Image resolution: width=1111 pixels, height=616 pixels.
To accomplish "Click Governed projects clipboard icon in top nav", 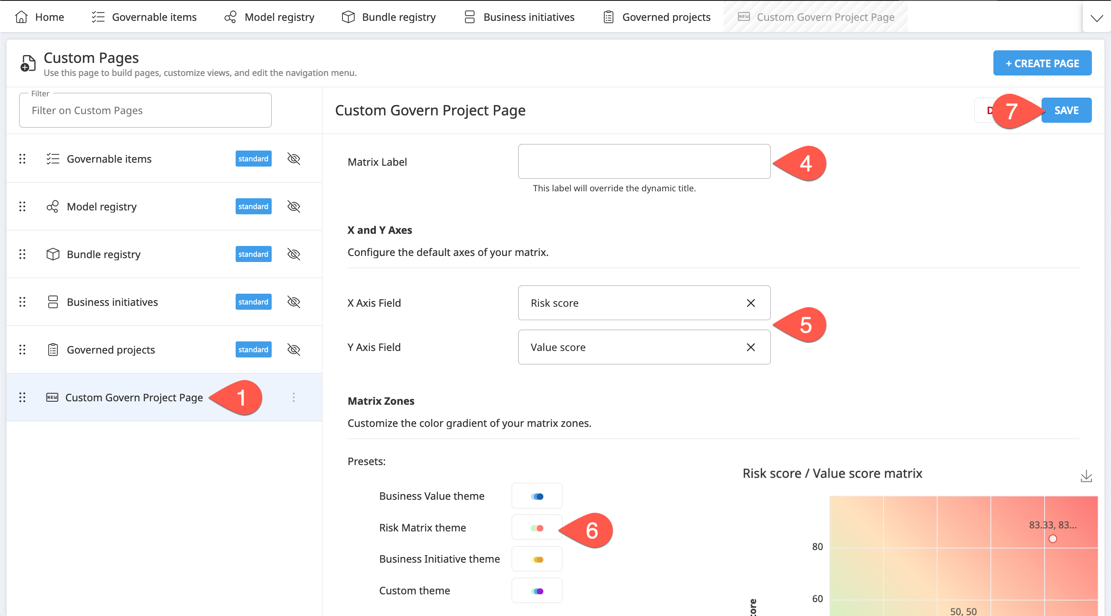I will pos(608,17).
